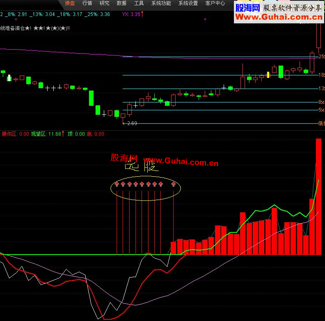The image size is (325, 321).
Task: Click the 2.69 low price label
Action: tap(132, 123)
